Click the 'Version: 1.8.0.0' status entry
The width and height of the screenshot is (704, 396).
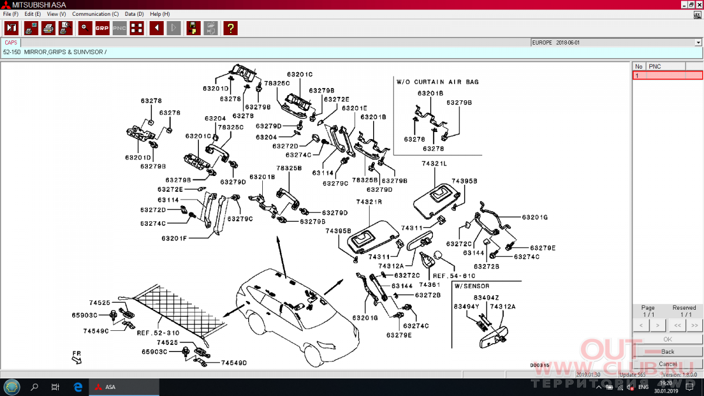(679, 374)
